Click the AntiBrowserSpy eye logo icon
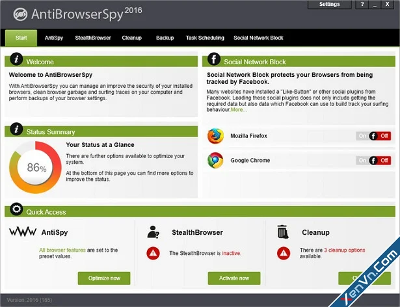 pyautogui.click(x=20, y=14)
